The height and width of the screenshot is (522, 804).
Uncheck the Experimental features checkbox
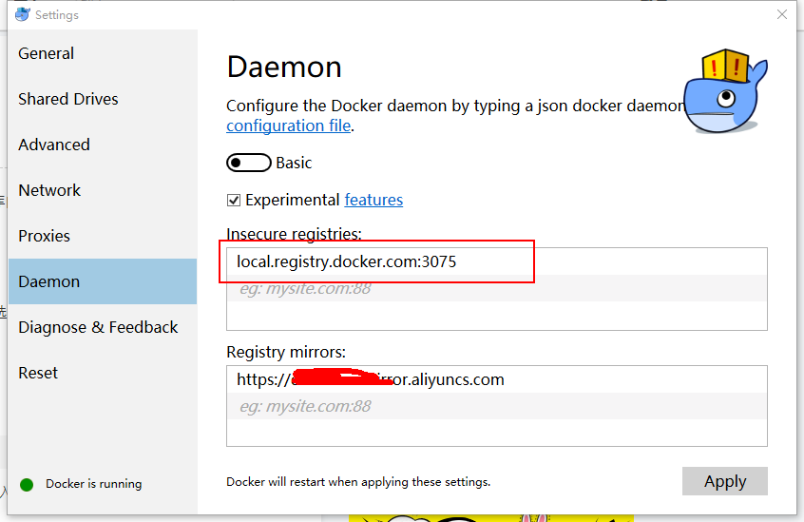234,201
